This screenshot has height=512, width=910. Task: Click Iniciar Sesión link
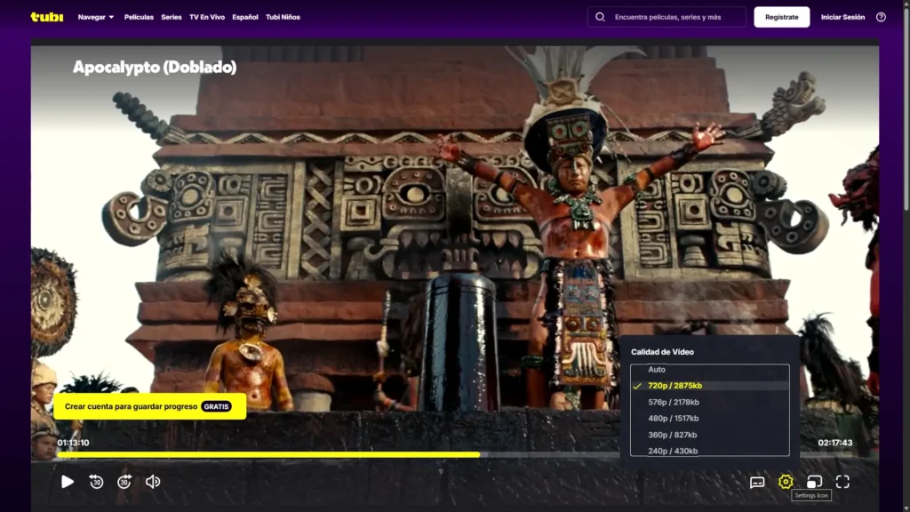842,17
